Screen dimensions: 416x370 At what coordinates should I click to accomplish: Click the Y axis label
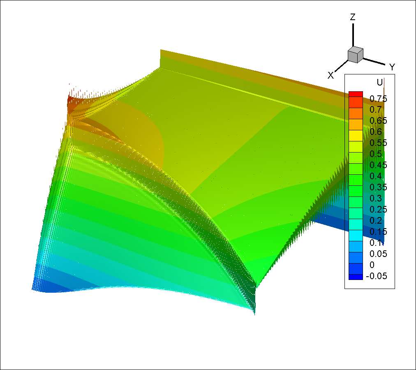coord(392,67)
